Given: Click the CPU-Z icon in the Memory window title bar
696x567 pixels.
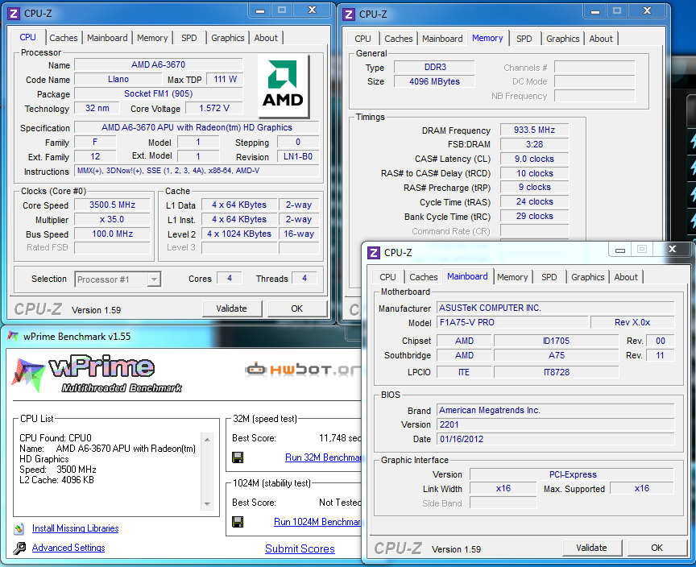Looking at the screenshot, I should click(x=349, y=14).
